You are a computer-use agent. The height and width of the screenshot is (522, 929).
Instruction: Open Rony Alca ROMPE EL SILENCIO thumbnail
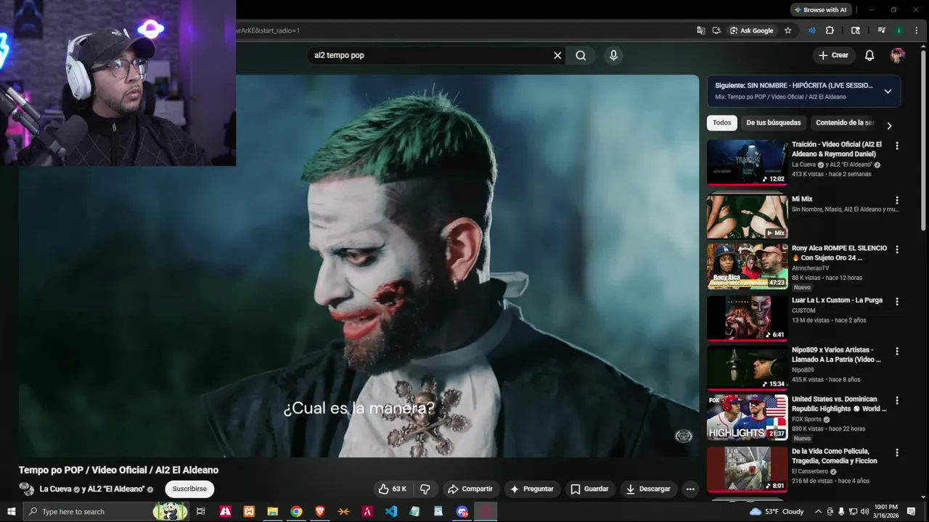[x=747, y=267]
